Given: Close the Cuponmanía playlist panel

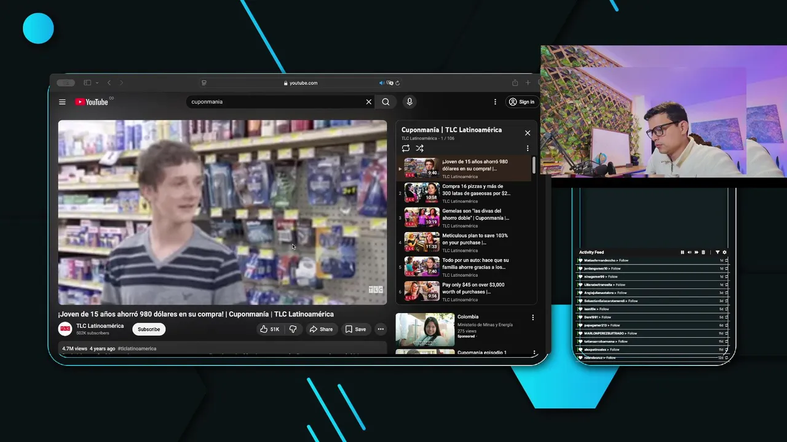Looking at the screenshot, I should (528, 133).
